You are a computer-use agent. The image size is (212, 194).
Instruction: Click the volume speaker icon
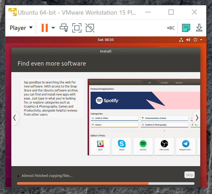[x=188, y=40]
